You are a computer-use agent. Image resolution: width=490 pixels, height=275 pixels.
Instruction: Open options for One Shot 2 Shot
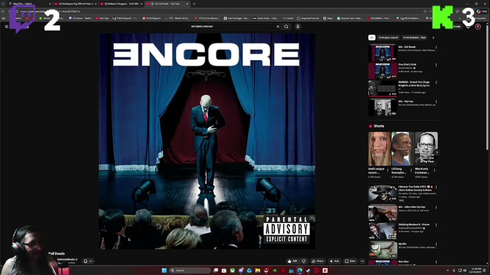(x=436, y=65)
